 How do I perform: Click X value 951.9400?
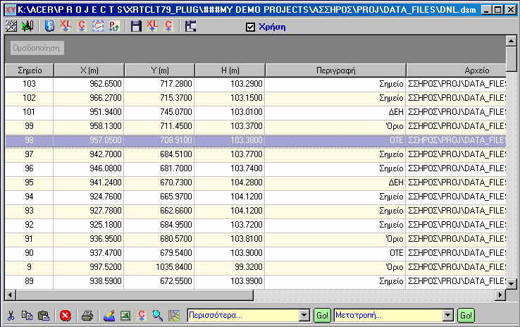click(x=106, y=112)
